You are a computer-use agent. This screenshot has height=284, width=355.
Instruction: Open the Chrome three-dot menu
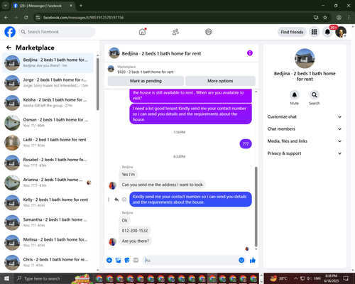(349, 17)
